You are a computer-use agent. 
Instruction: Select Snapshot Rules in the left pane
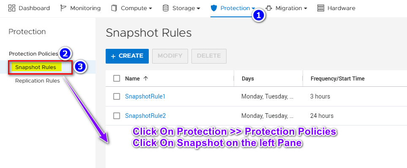coord(36,67)
